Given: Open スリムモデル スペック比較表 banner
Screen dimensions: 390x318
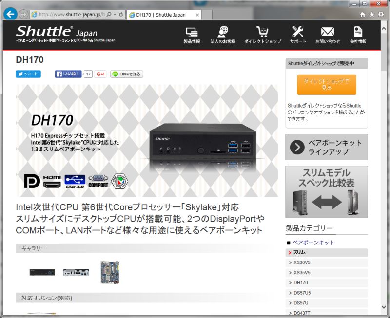Looking at the screenshot, I should pos(327,192).
